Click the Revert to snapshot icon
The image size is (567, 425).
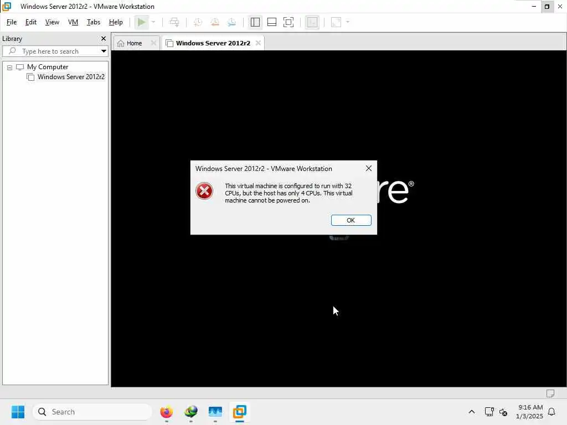pos(215,22)
